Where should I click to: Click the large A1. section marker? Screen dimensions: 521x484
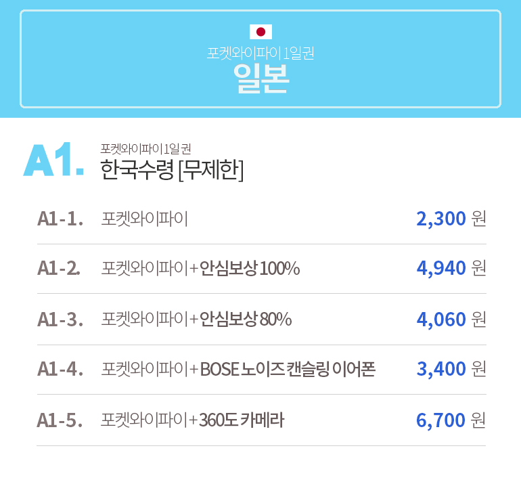tap(53, 160)
